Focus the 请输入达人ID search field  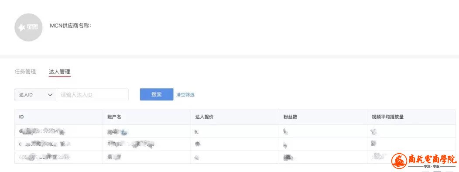click(92, 95)
